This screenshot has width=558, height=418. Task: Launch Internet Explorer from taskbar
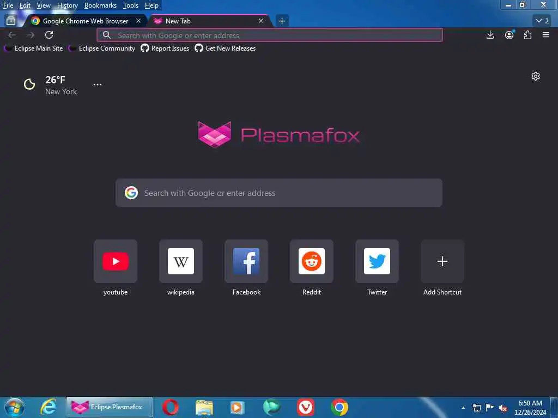click(x=48, y=407)
